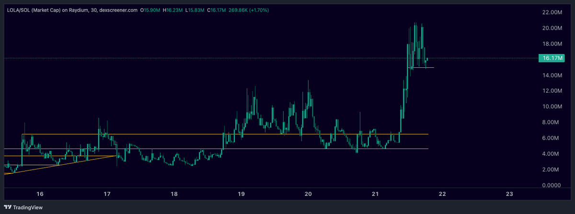The image size is (575, 214).
Task: Select the short white line near 15.00M
Action: pyautogui.click(x=421, y=68)
